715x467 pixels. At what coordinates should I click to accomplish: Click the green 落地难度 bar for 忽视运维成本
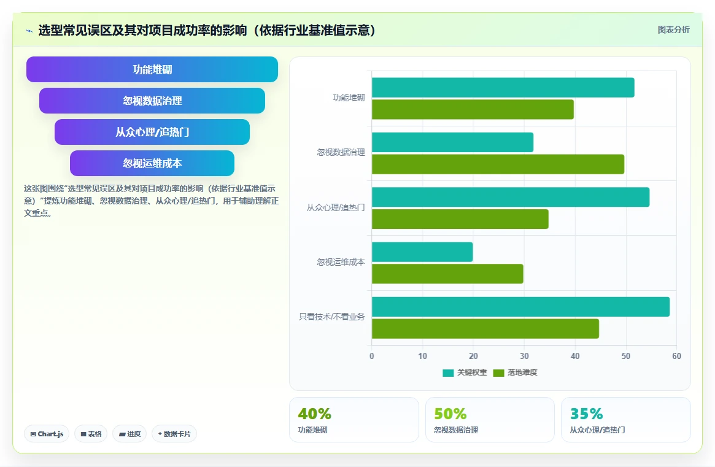point(447,274)
